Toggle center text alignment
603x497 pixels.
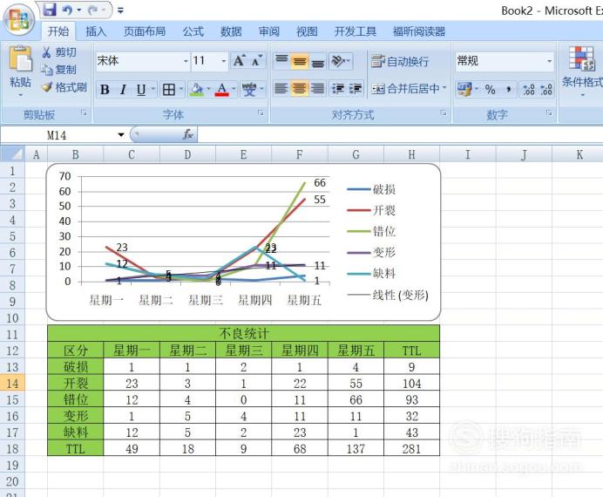[299, 88]
